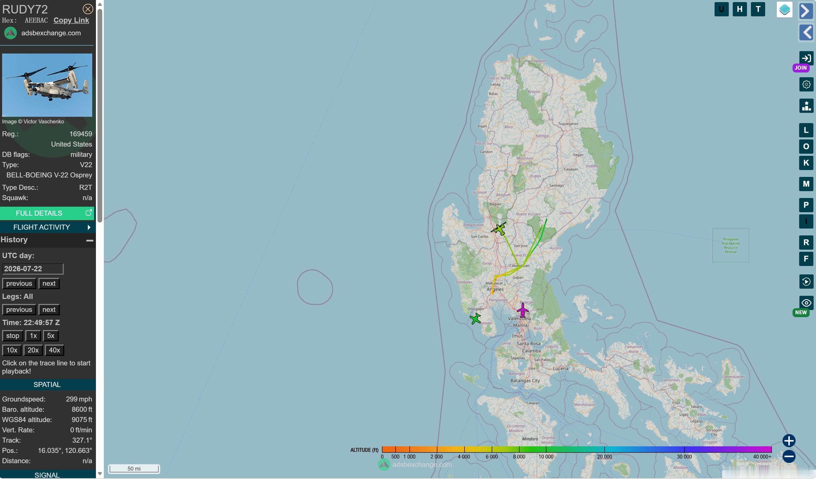Image resolution: width=816 pixels, height=479 pixels.
Task: Set playback speed to 10x
Action: (x=12, y=350)
